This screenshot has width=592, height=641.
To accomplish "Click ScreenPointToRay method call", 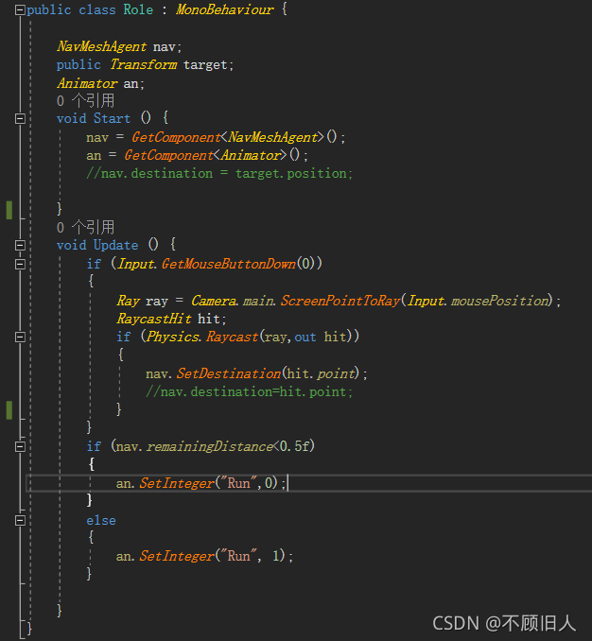I will click(x=340, y=301).
